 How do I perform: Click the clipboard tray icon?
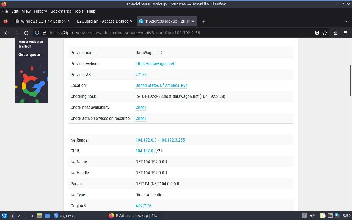click(x=323, y=216)
